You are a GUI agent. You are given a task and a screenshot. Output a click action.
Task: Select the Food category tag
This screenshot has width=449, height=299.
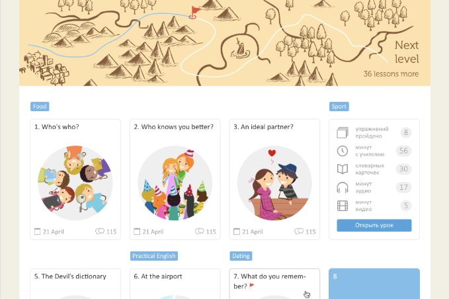click(x=40, y=107)
